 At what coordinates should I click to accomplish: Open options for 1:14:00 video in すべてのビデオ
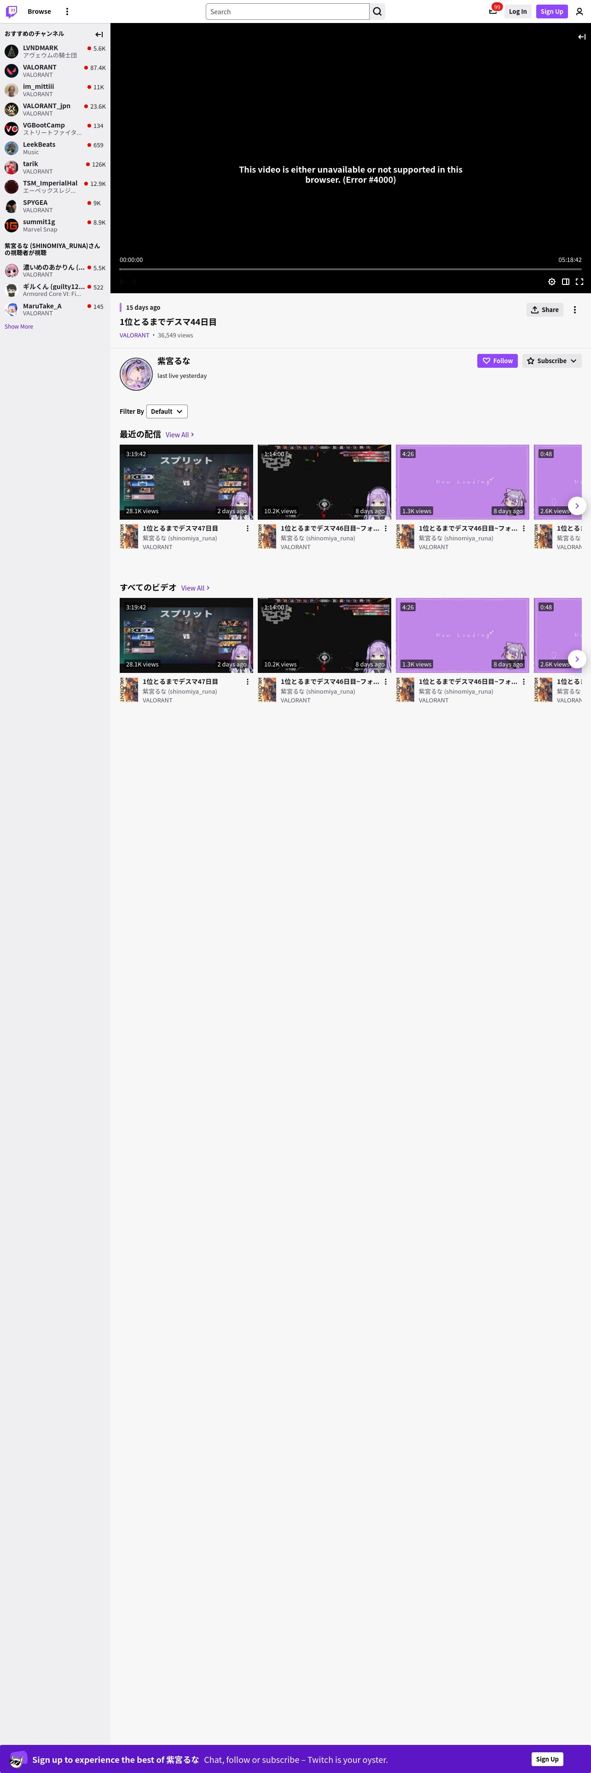click(386, 682)
